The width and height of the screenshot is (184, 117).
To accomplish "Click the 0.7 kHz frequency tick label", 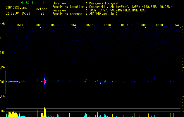I will tap(2, 97).
